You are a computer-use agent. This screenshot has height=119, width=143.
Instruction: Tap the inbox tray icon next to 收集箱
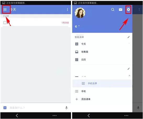click(76, 52)
